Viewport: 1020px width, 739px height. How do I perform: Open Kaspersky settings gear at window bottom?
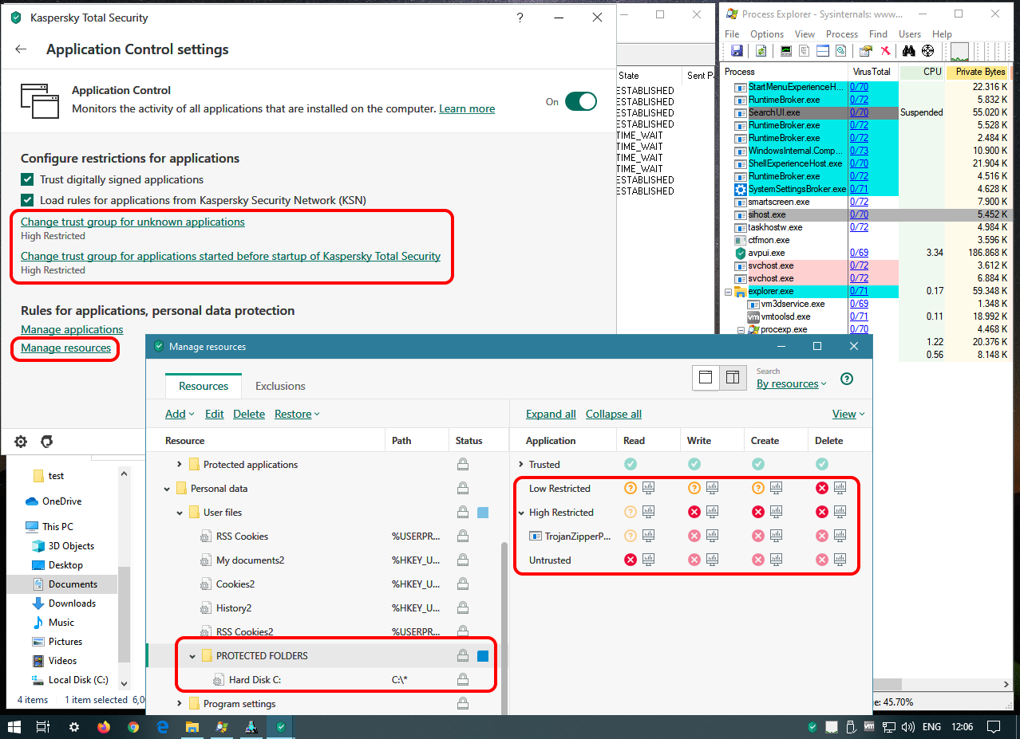[x=21, y=441]
